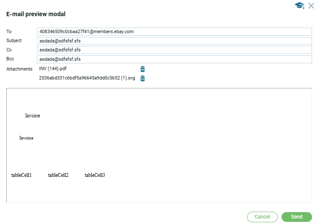The width and height of the screenshot is (318, 224).
Task: Open the graduation cap help icon
Action: coord(300,6)
